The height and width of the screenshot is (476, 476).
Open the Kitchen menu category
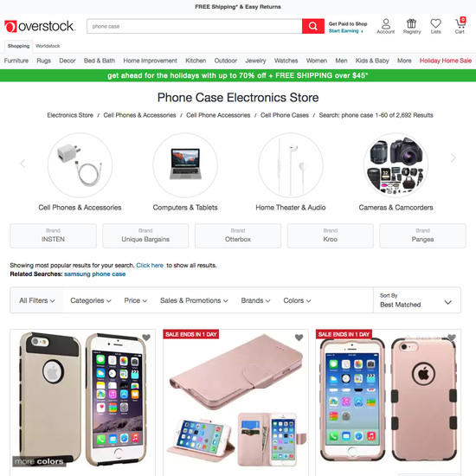(x=196, y=61)
